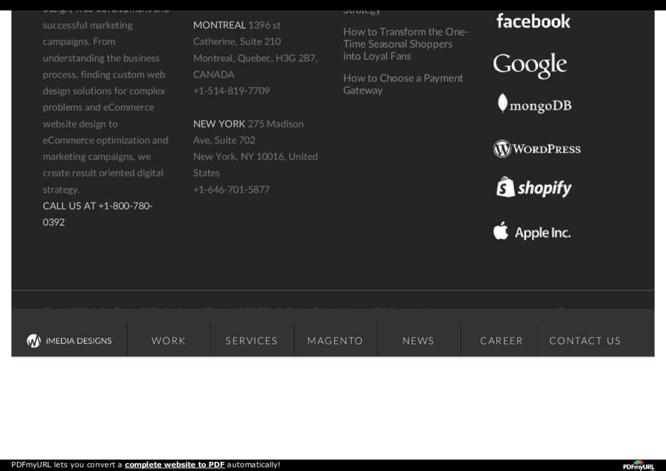Click the iMedia Designs logo
This screenshot has width=666, height=471.
pos(69,341)
